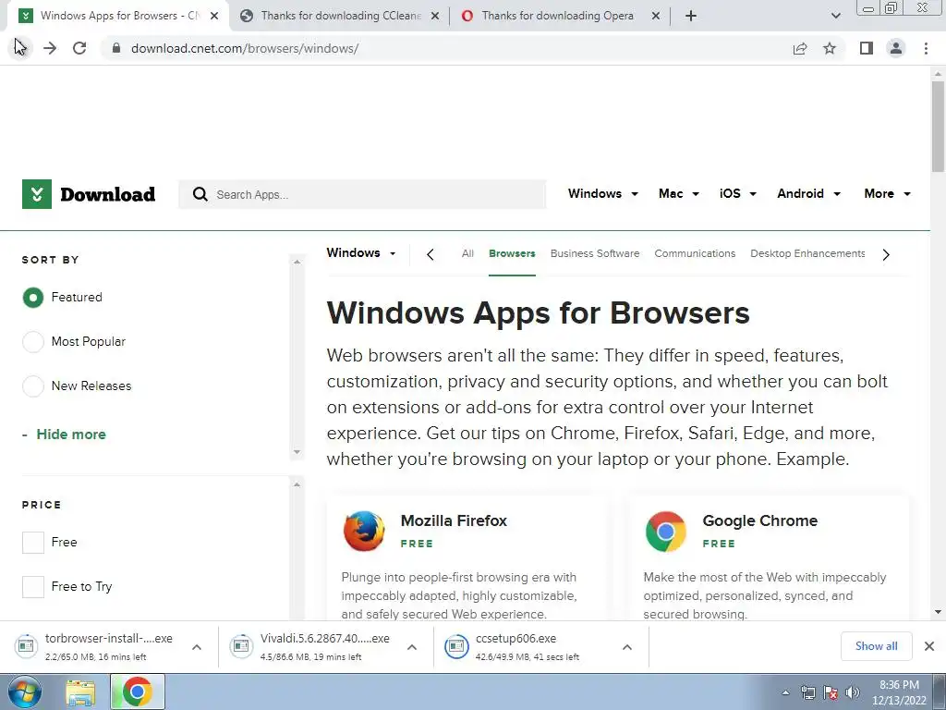Screen dimensions: 946x710
Task: Move category list to previous items
Action: click(431, 254)
